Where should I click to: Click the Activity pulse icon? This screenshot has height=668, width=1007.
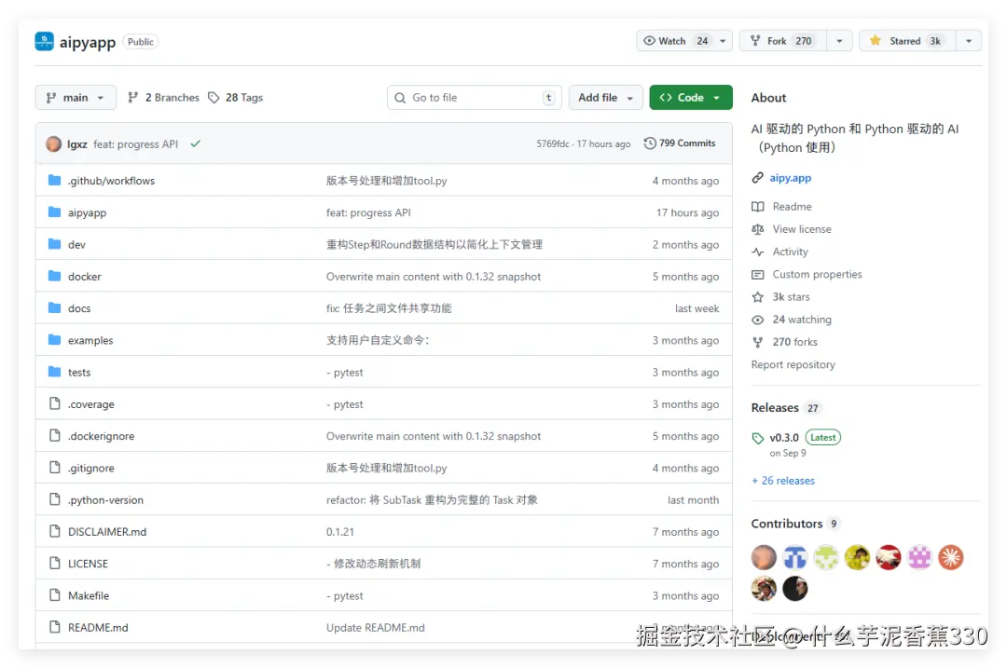point(758,252)
